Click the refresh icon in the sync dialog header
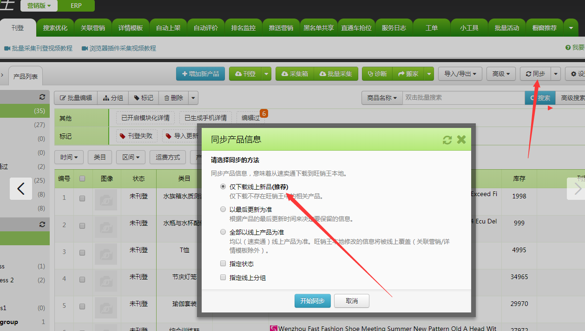The image size is (585, 331). [447, 140]
